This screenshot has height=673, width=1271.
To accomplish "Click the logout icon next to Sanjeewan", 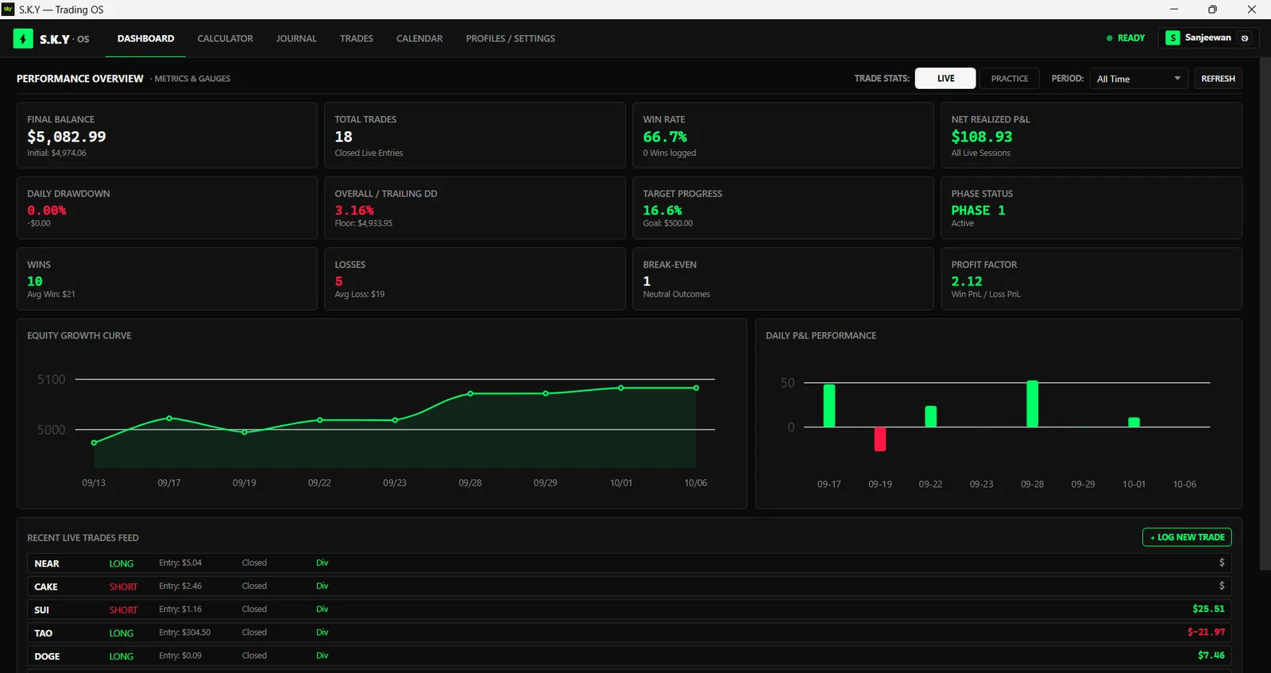I will tap(1245, 38).
